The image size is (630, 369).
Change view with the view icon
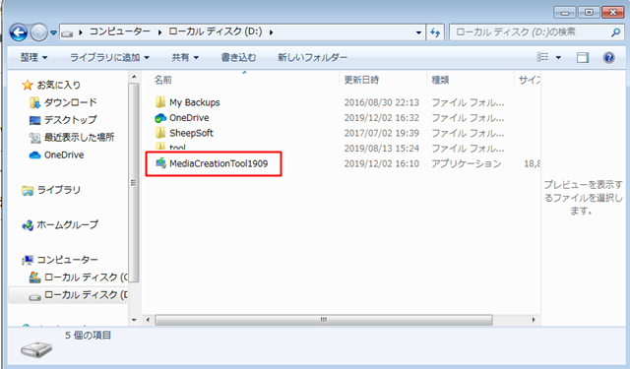(x=542, y=57)
